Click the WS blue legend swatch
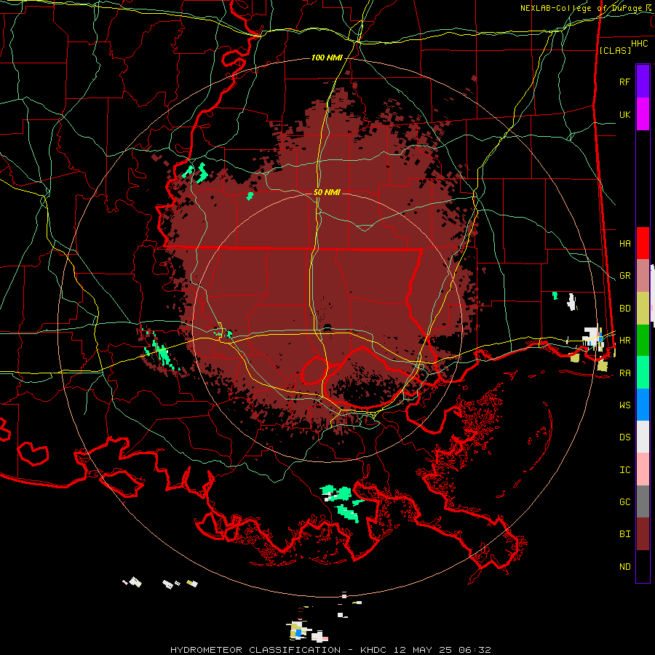The image size is (655, 655). click(643, 405)
